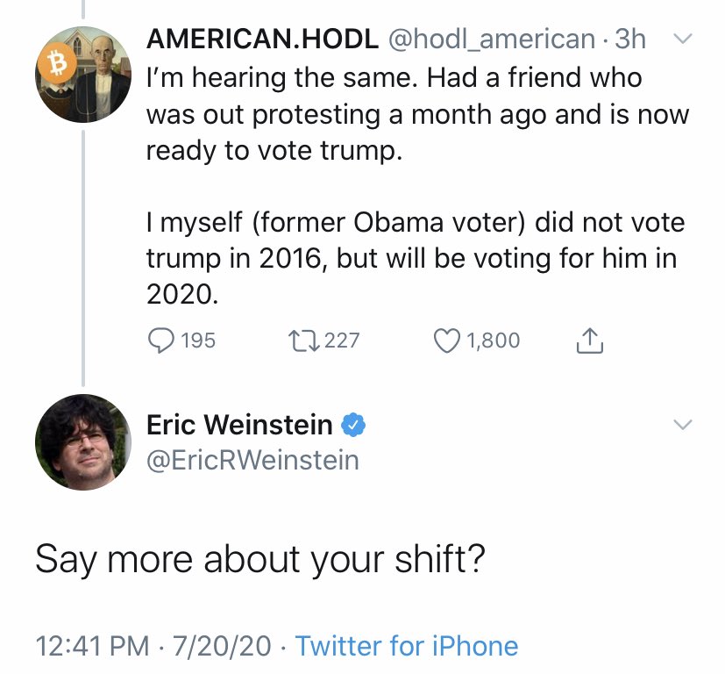Open the Twitter for iPhone link
This screenshot has height=674, width=725.
pyautogui.click(x=407, y=647)
